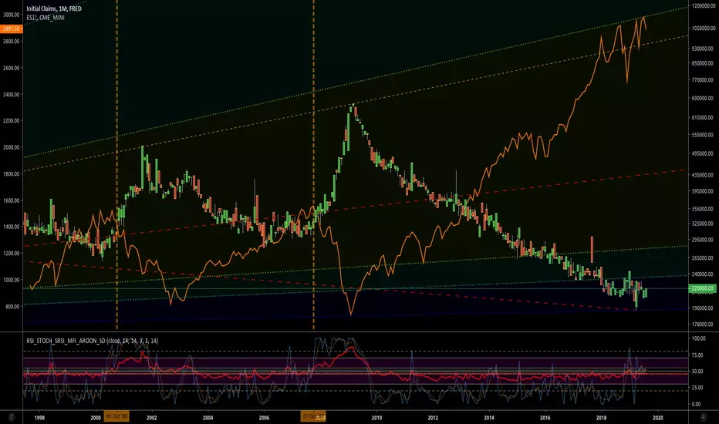Toggle the A auto-scale button
This screenshot has height=424, width=719.
point(703,416)
